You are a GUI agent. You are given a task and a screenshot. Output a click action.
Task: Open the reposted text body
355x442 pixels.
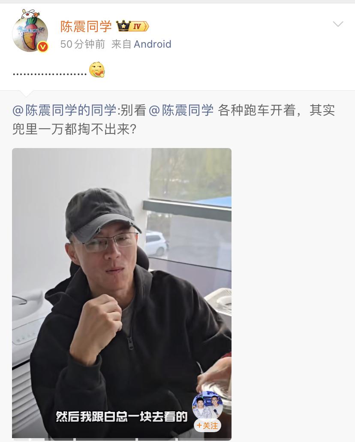click(174, 120)
